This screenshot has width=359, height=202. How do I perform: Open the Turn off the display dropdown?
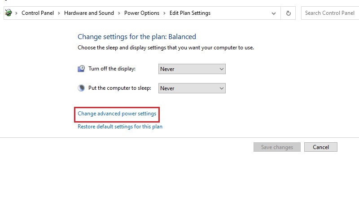point(192,69)
